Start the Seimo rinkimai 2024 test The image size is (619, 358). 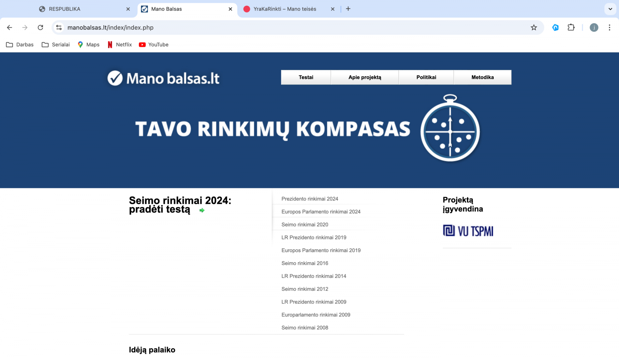[180, 205]
